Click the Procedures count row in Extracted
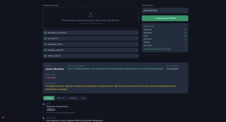The height and width of the screenshot is (122, 226). coord(165,39)
